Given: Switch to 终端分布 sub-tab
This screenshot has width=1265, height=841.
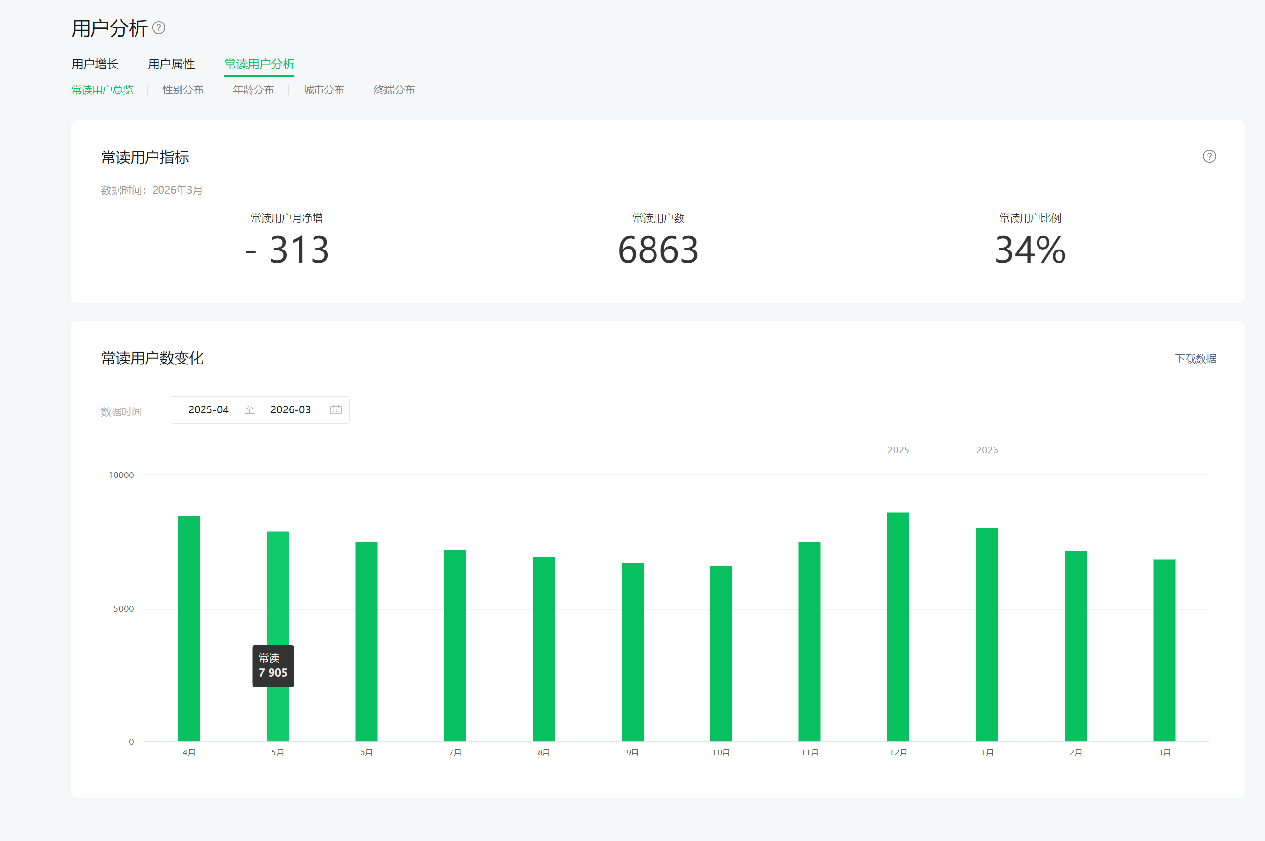Looking at the screenshot, I should coord(394,90).
